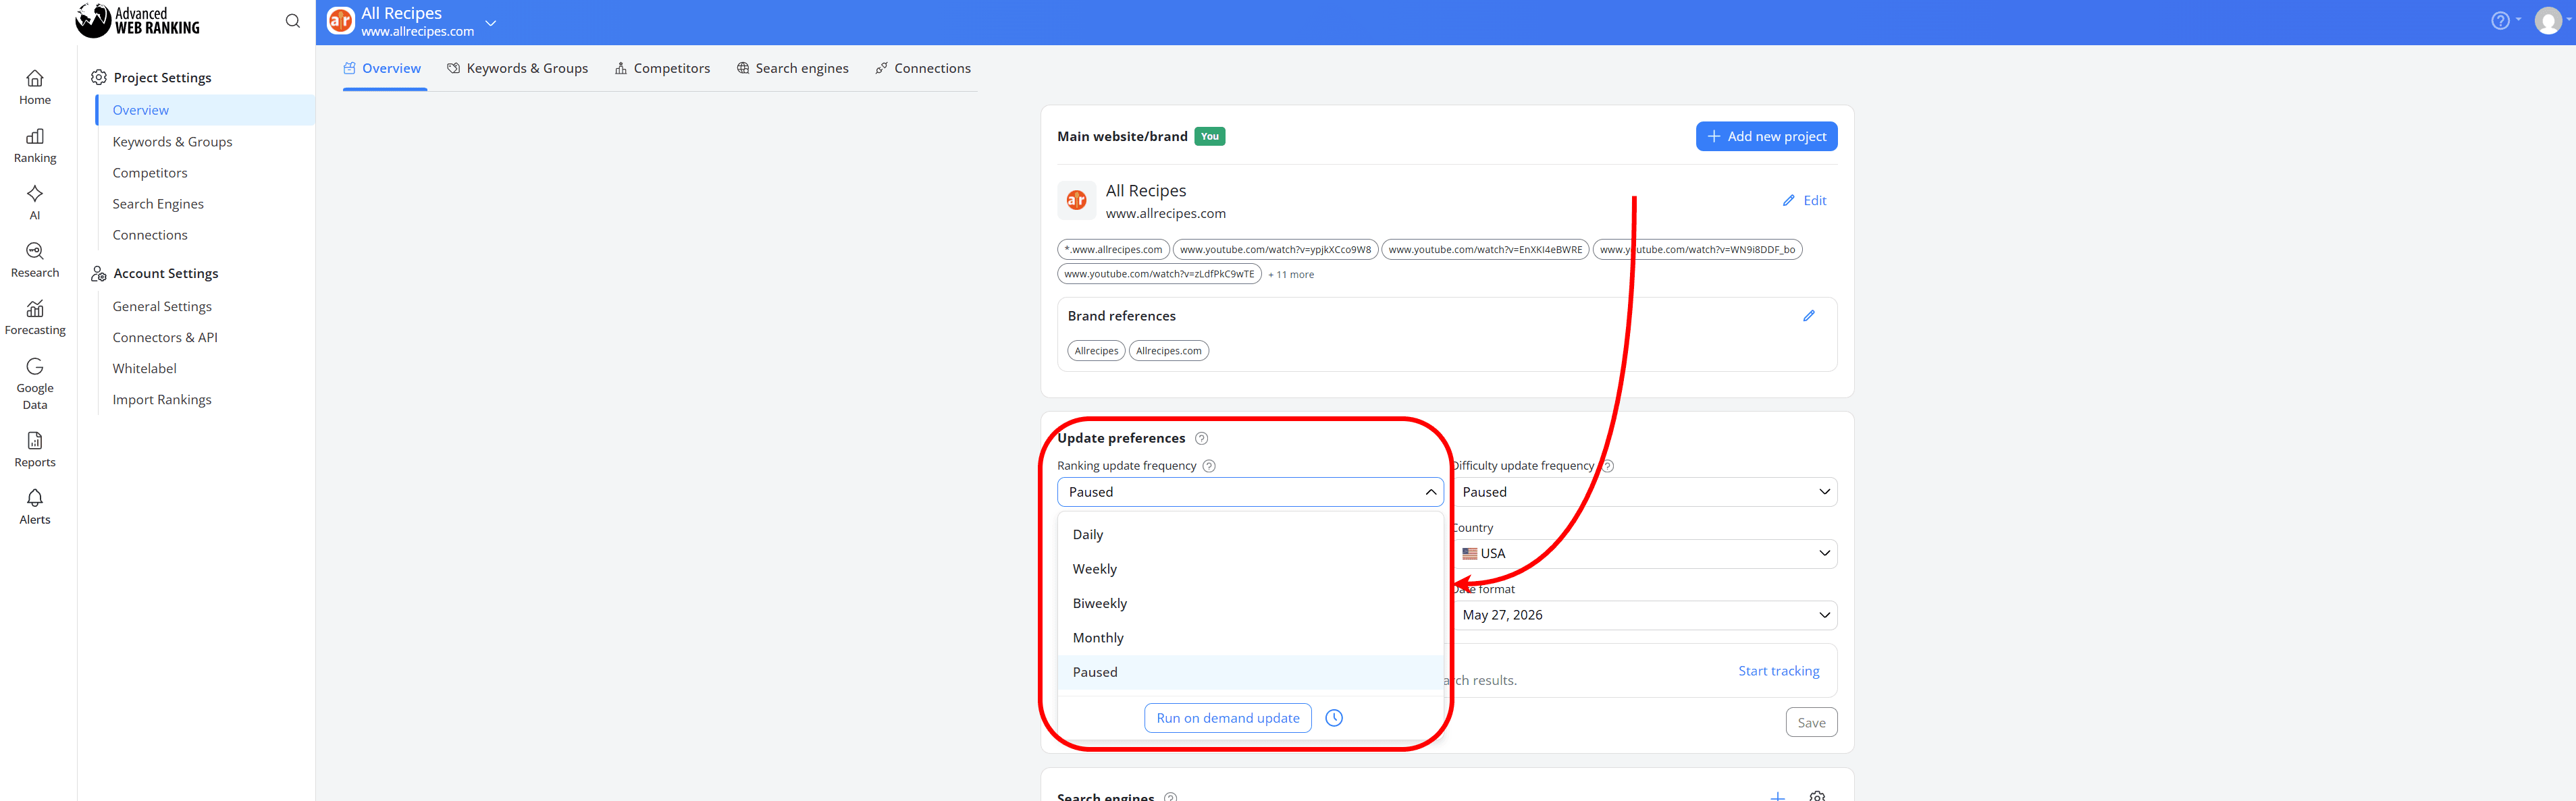Open the Google Data section in sidebar

pos(35,383)
